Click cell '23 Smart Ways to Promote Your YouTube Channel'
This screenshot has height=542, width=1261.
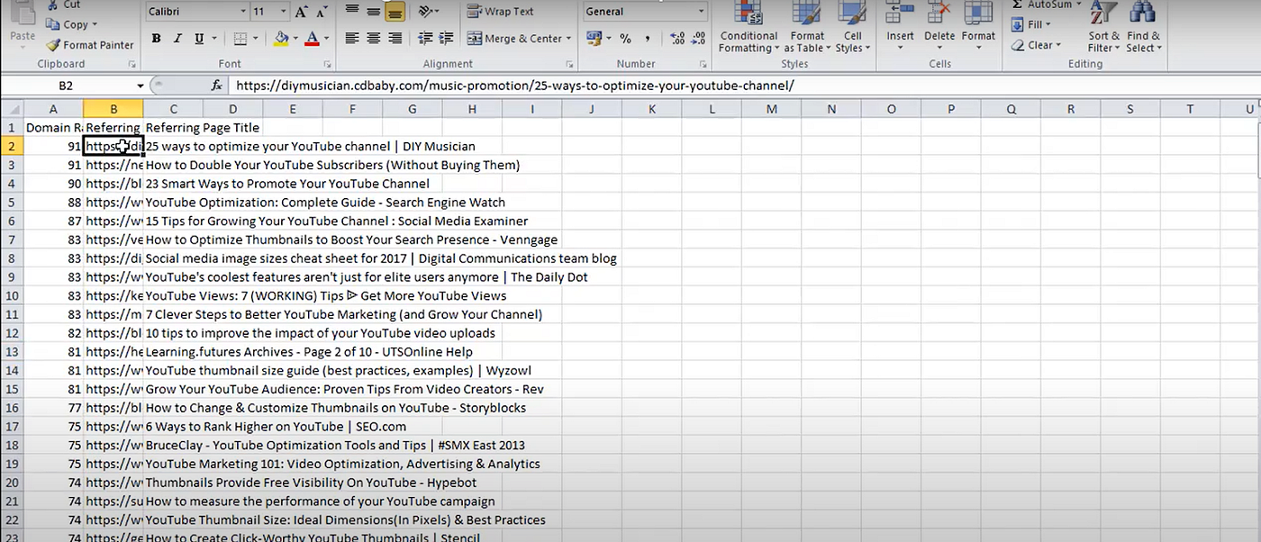[287, 184]
